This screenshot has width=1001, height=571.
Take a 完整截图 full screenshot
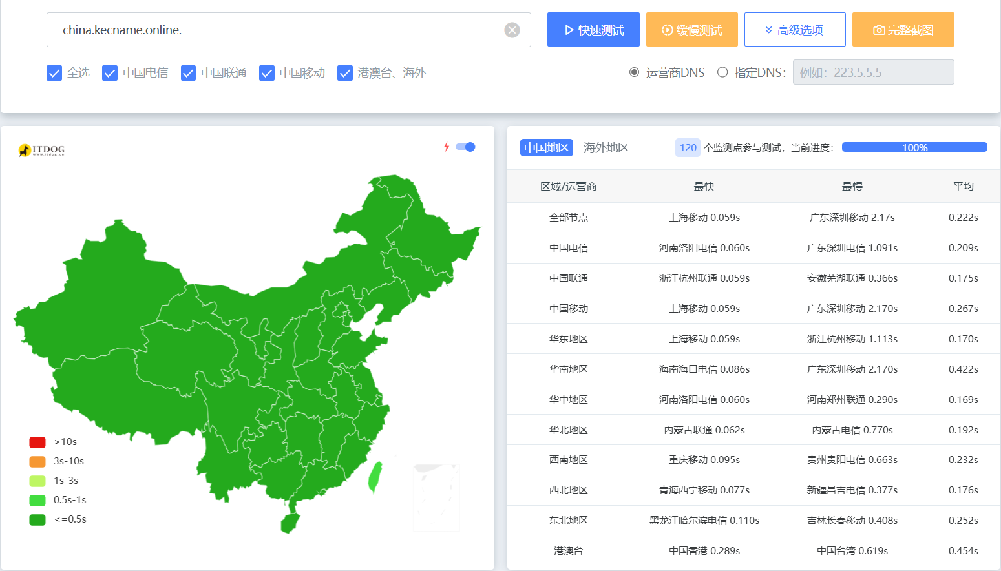point(903,30)
